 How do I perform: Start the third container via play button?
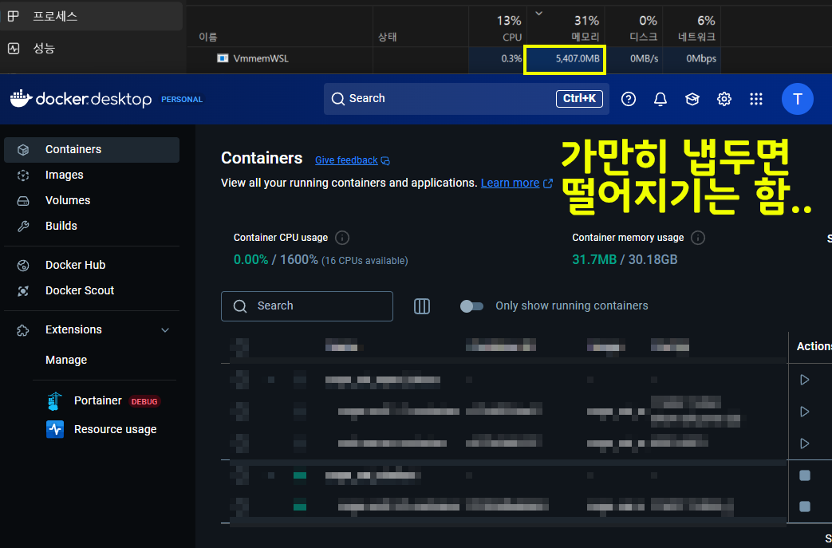point(804,444)
